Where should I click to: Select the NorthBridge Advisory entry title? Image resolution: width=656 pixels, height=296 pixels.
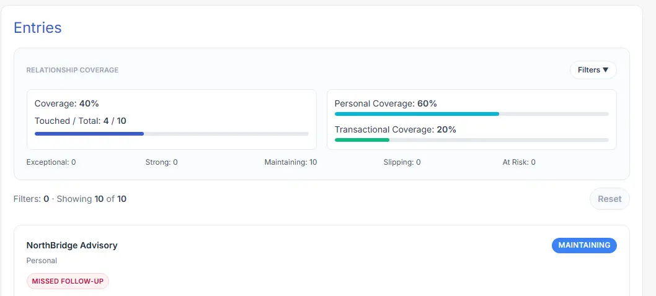coord(72,245)
